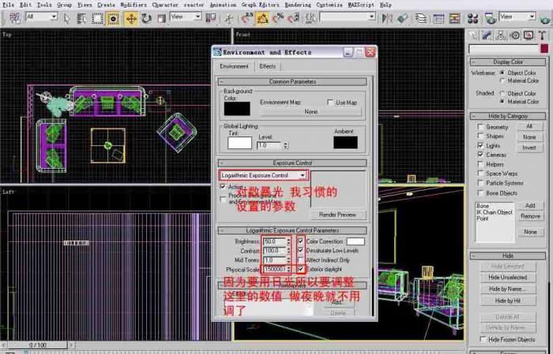Collapse the Hide by Category rollout

pyautogui.click(x=508, y=116)
